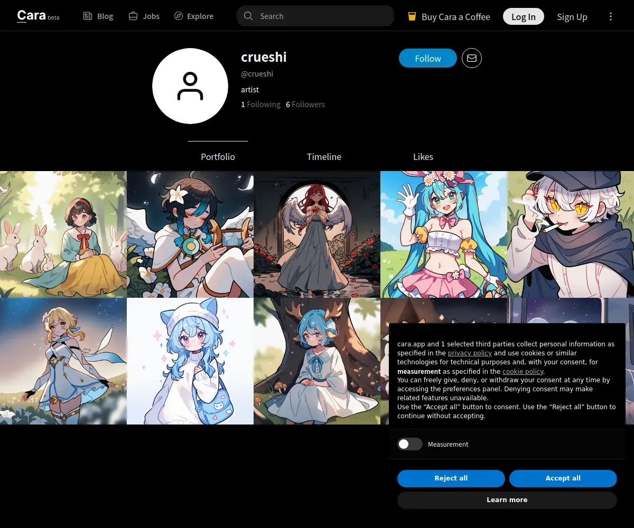The image size is (634, 528).
Task: Click Buy Cara a Coffee link
Action: pos(449,16)
